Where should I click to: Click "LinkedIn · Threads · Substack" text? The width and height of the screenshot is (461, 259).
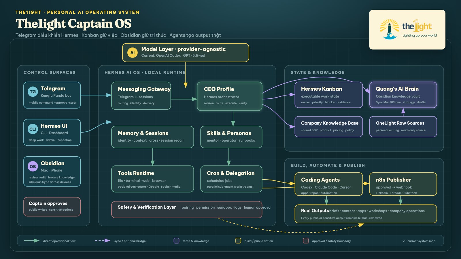(396, 193)
